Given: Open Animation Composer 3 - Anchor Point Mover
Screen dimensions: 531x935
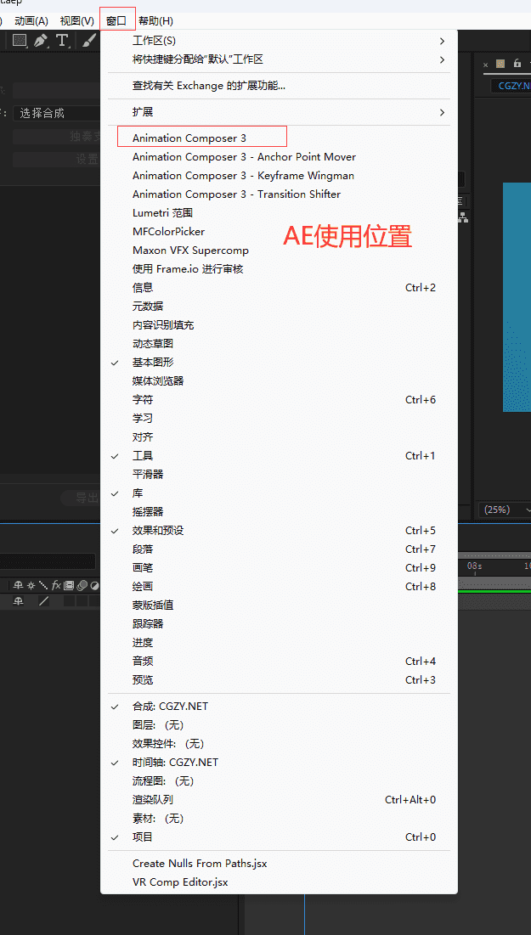Looking at the screenshot, I should pyautogui.click(x=279, y=157).
